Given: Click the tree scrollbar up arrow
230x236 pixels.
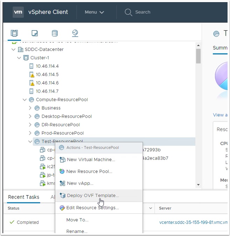Looking at the screenshot, I should tap(198, 45).
